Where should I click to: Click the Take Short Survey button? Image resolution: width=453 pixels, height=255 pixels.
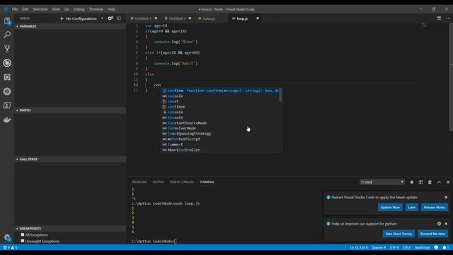pos(398,234)
